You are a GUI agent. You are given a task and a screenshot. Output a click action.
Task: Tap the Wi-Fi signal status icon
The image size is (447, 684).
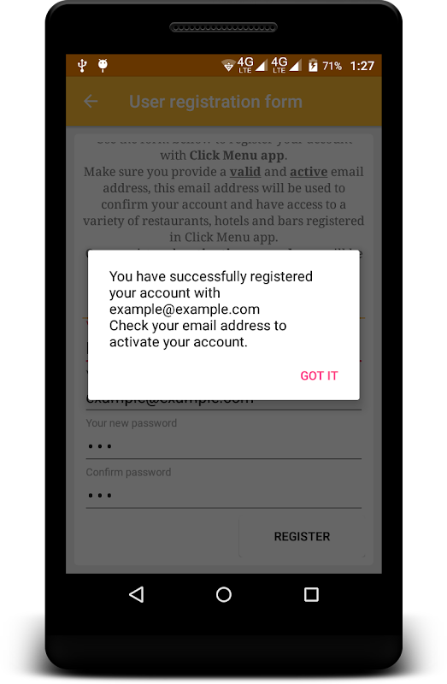coord(228,66)
